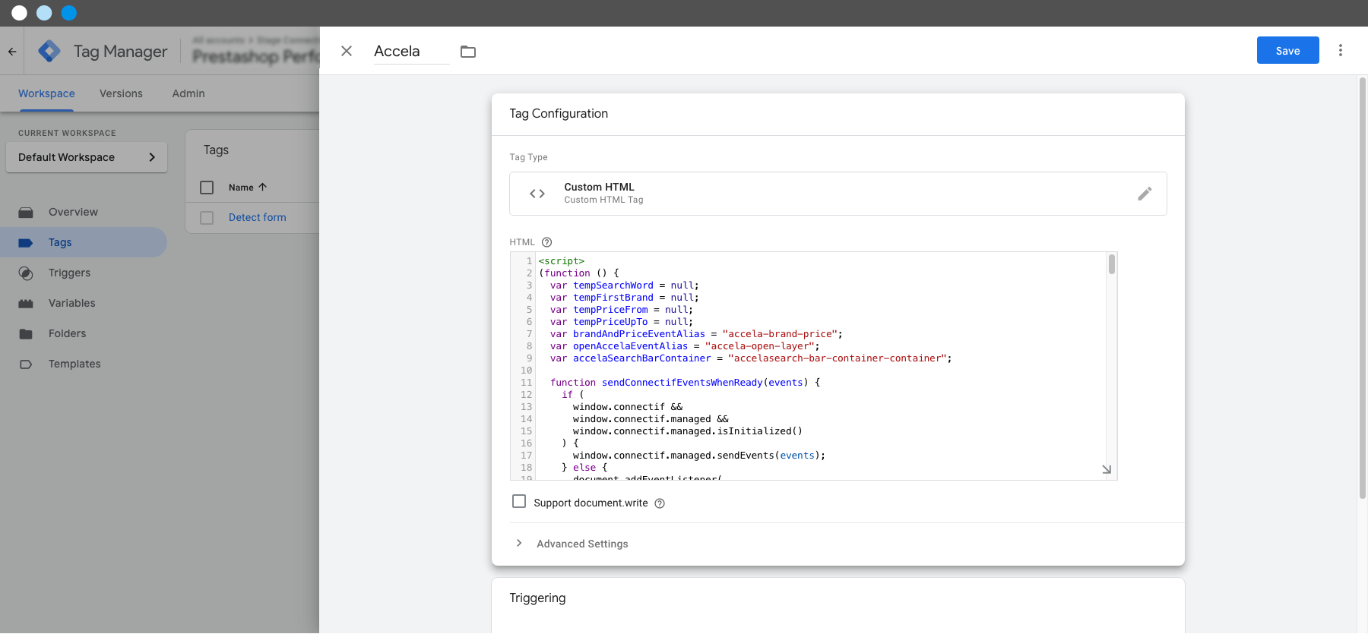This screenshot has width=1368, height=634.
Task: Open the Triggers sidebar item
Action: [x=69, y=273]
